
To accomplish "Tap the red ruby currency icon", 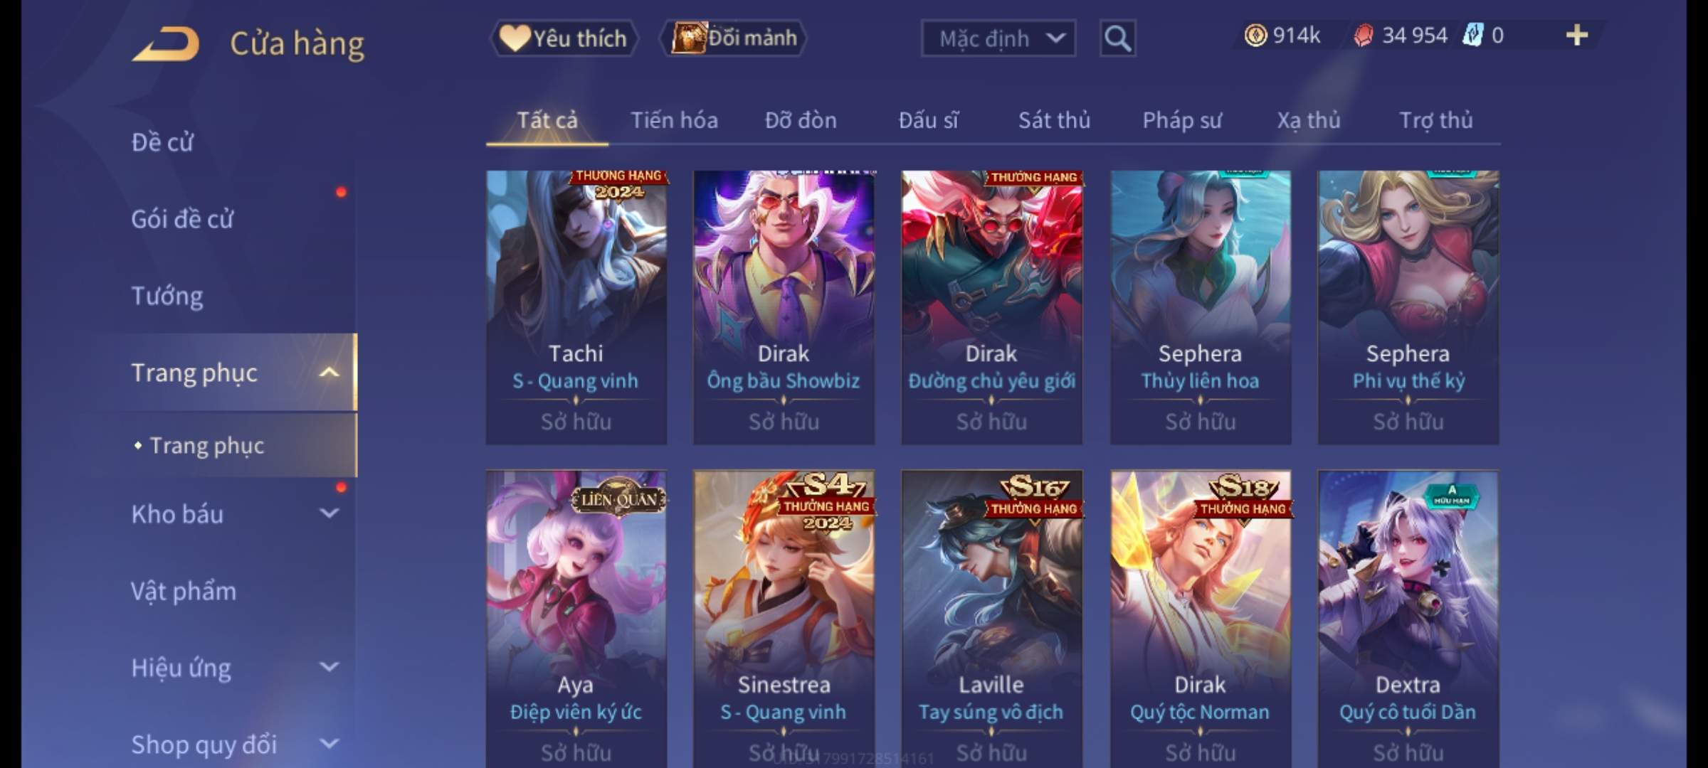I will coord(1364,36).
